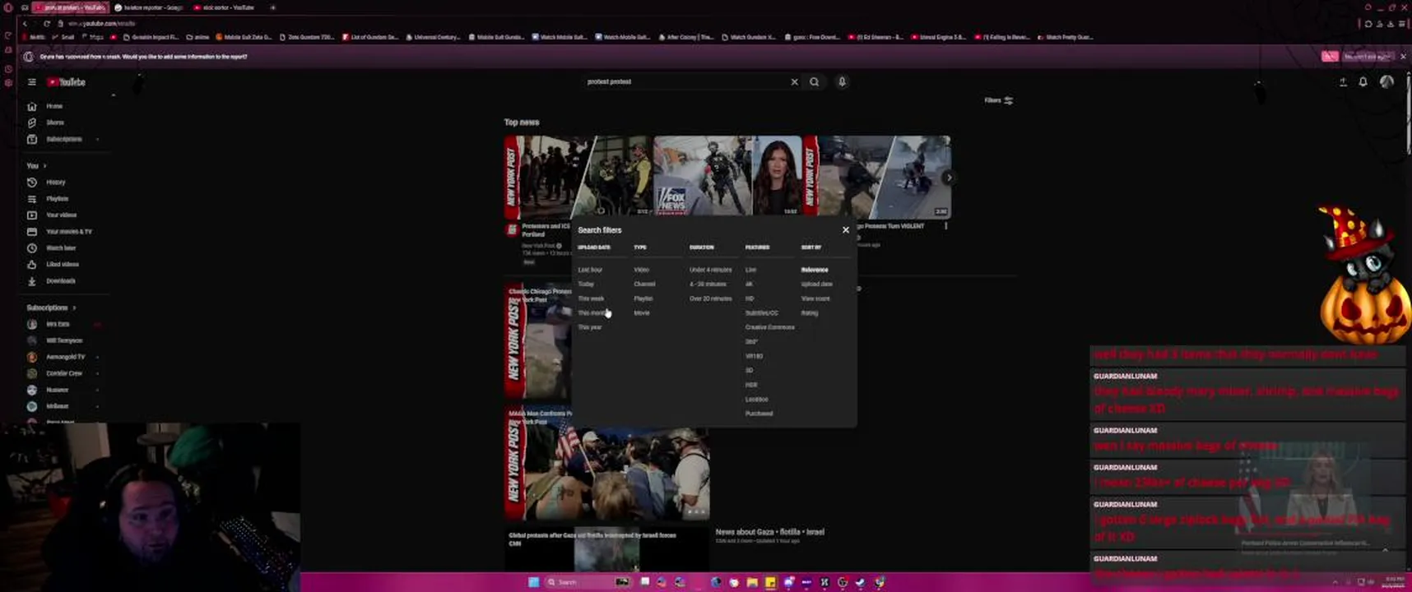Open Steam from the taskbar
Image resolution: width=1412 pixels, height=592 pixels.
(x=860, y=582)
